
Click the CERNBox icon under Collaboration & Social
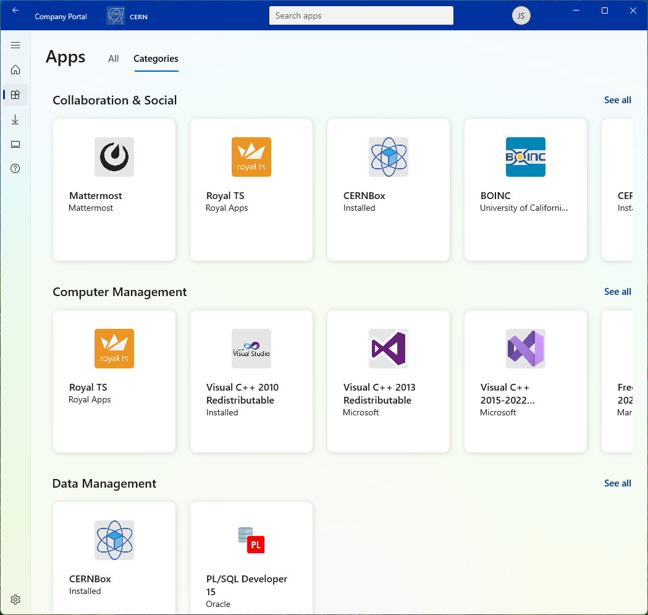(x=389, y=157)
